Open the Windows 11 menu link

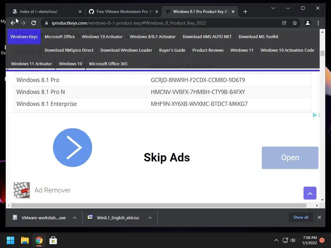[242, 50]
